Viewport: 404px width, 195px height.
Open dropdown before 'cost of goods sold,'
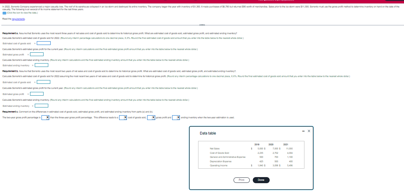tap(123, 118)
